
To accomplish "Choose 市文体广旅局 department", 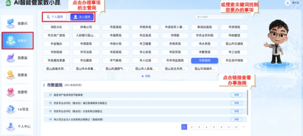I will [56, 35].
